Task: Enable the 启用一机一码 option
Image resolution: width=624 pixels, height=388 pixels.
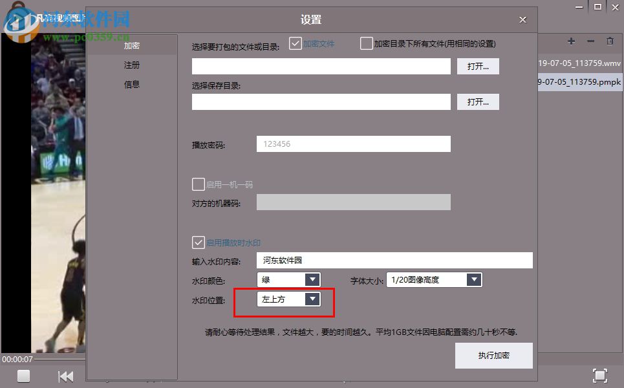Action: point(199,184)
